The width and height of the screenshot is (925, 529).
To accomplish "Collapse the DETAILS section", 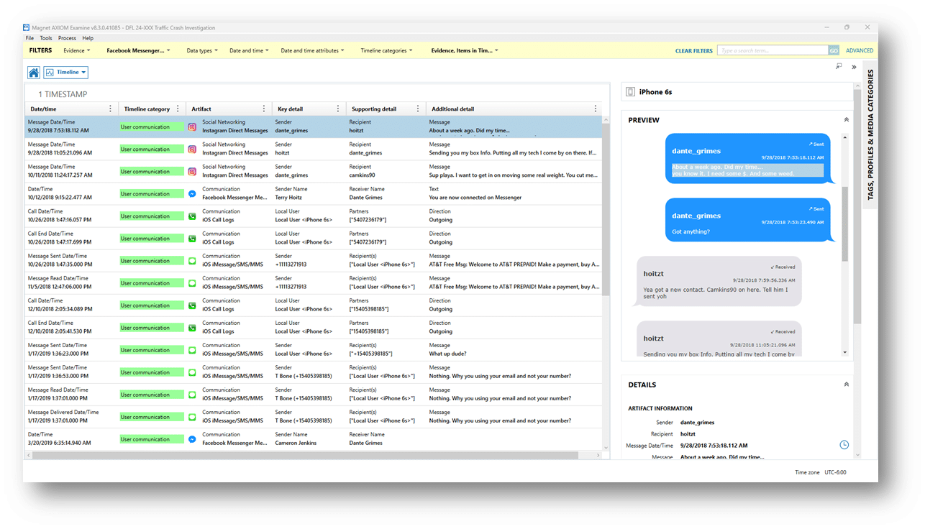I will click(846, 385).
